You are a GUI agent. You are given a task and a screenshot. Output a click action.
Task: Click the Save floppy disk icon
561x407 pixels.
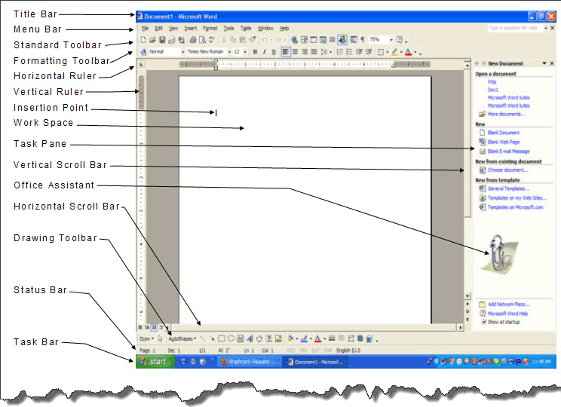(162, 40)
